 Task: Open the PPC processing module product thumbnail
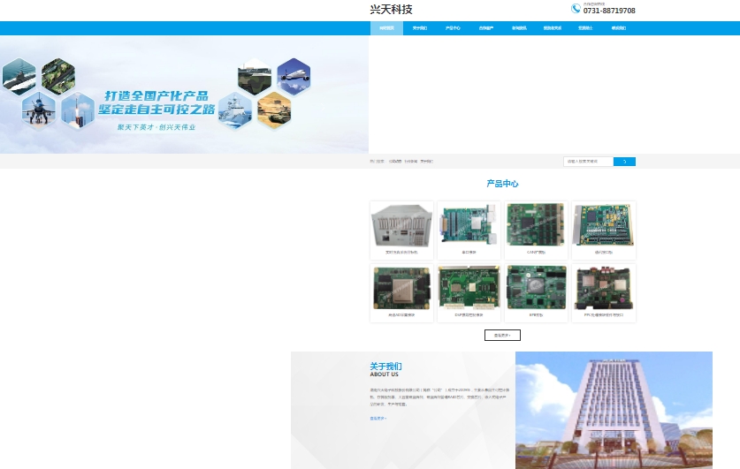click(603, 288)
